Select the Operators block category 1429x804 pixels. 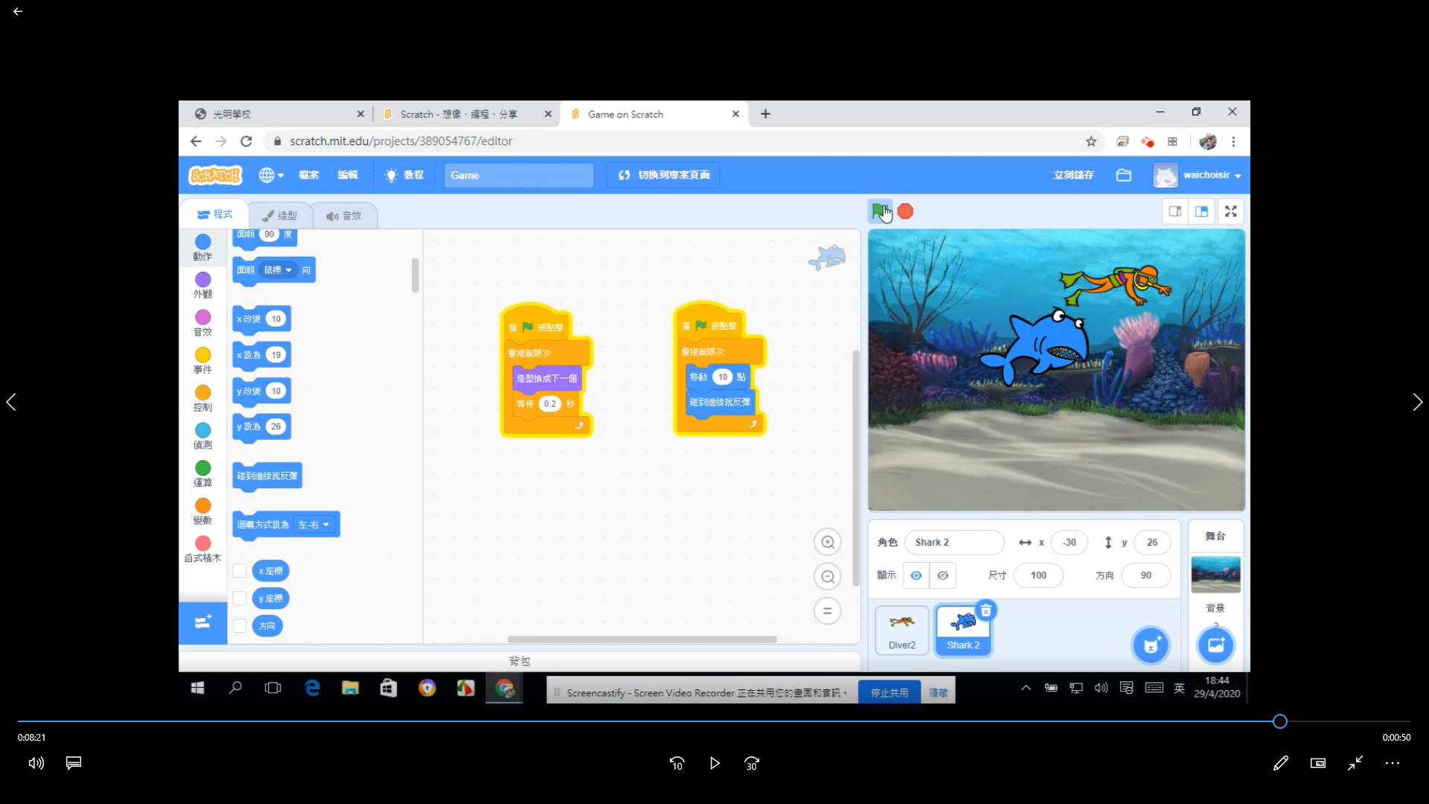point(202,473)
